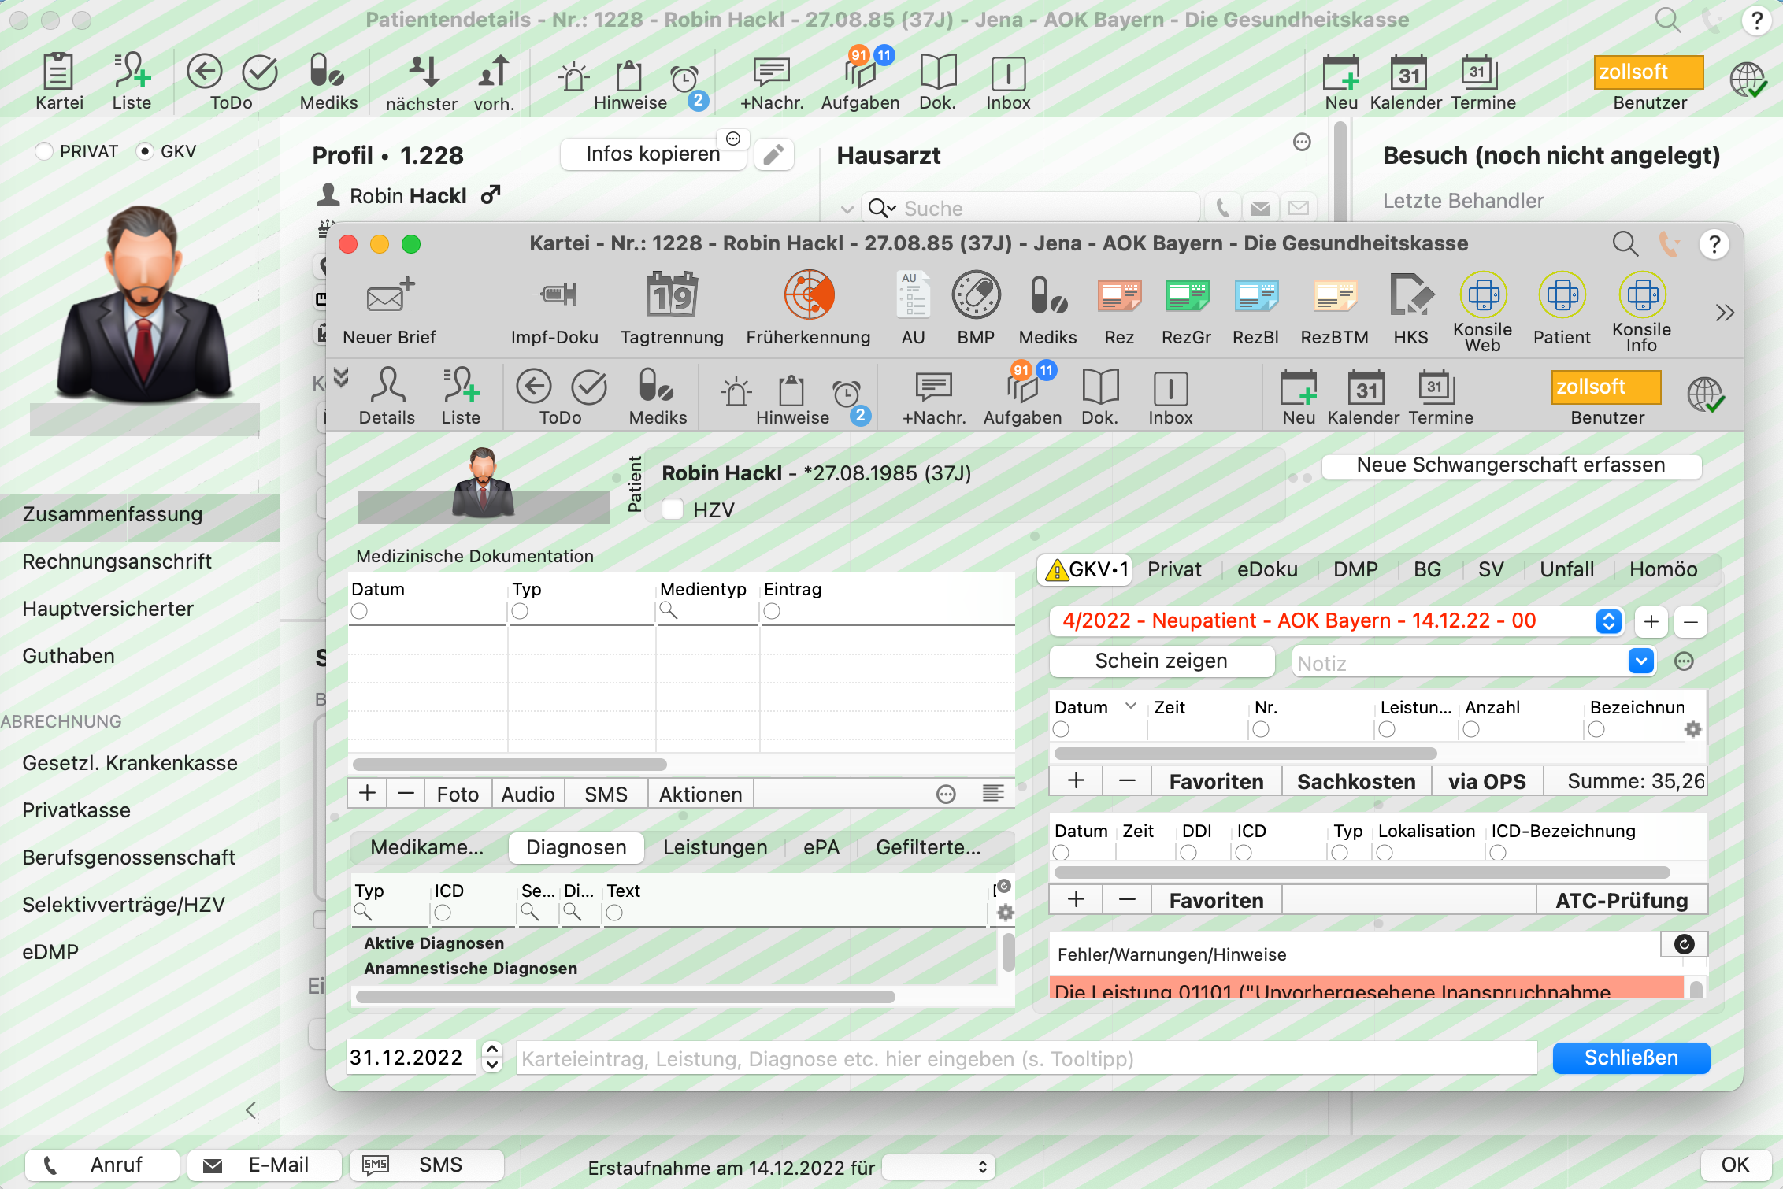Viewport: 1783px width, 1189px height.
Task: Open the AU certificate icon
Action: tap(913, 296)
